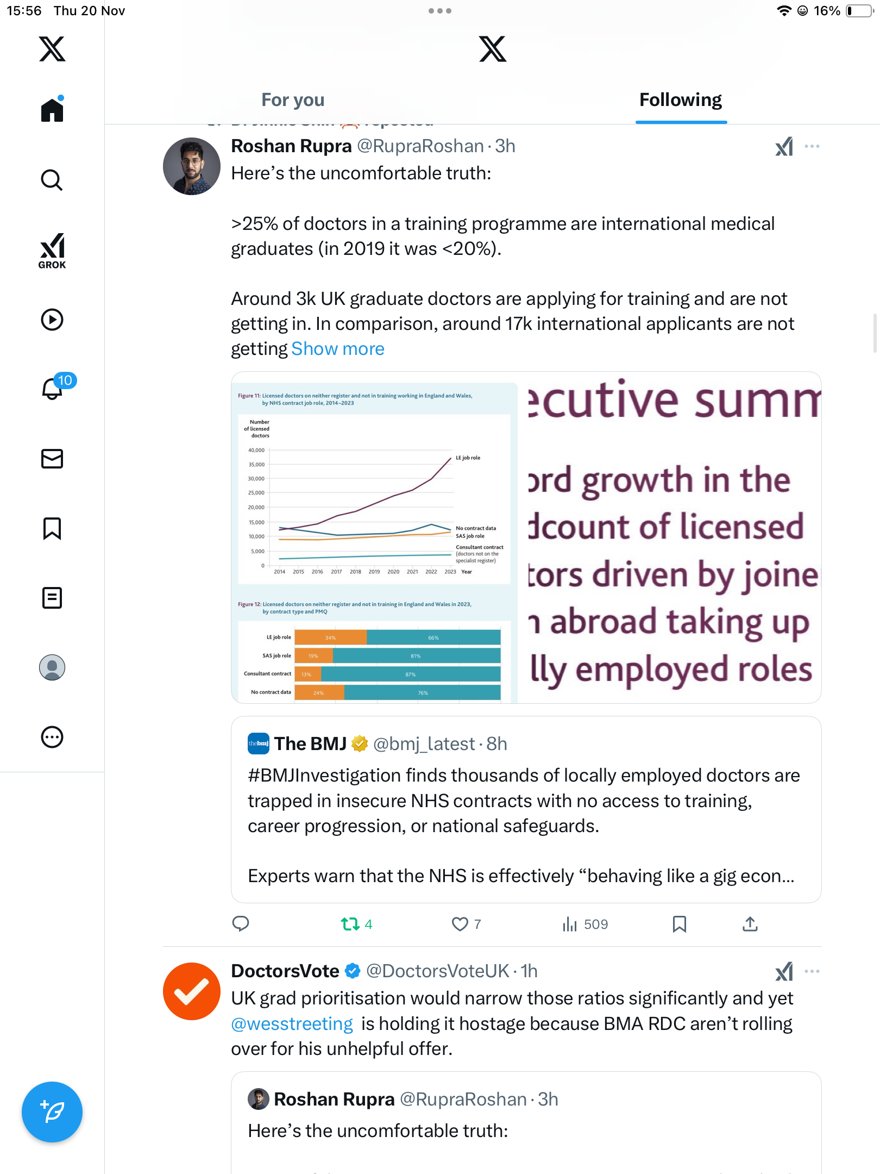This screenshot has height=1174, width=880.
Task: Open the licensed doctors chart image
Action: coord(374,538)
